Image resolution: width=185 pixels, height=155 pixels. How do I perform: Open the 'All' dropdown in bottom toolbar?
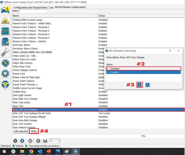click(55, 141)
